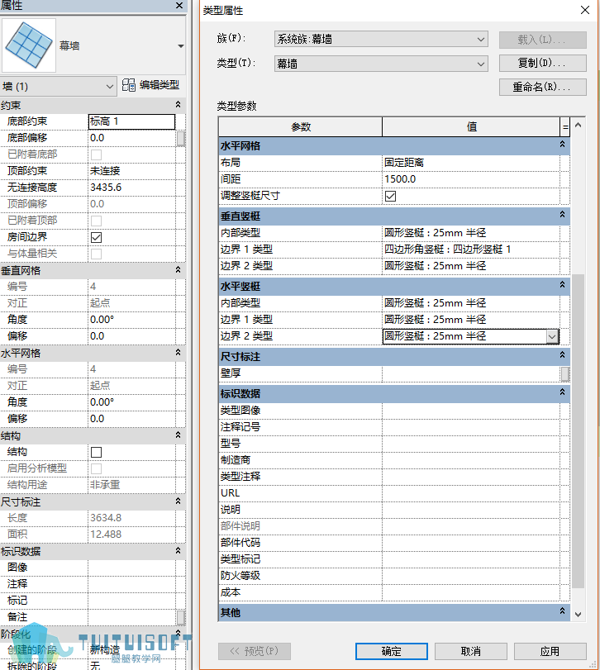The width and height of the screenshot is (600, 670).
Task: Click the 间距 value 1500.0
Action: (471, 179)
